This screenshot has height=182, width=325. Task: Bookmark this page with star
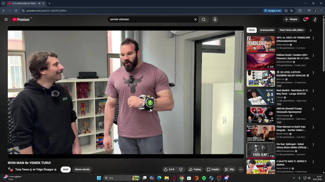click(x=291, y=11)
